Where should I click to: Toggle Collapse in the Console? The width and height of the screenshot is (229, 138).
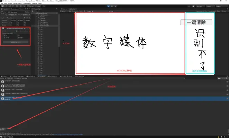10,78
